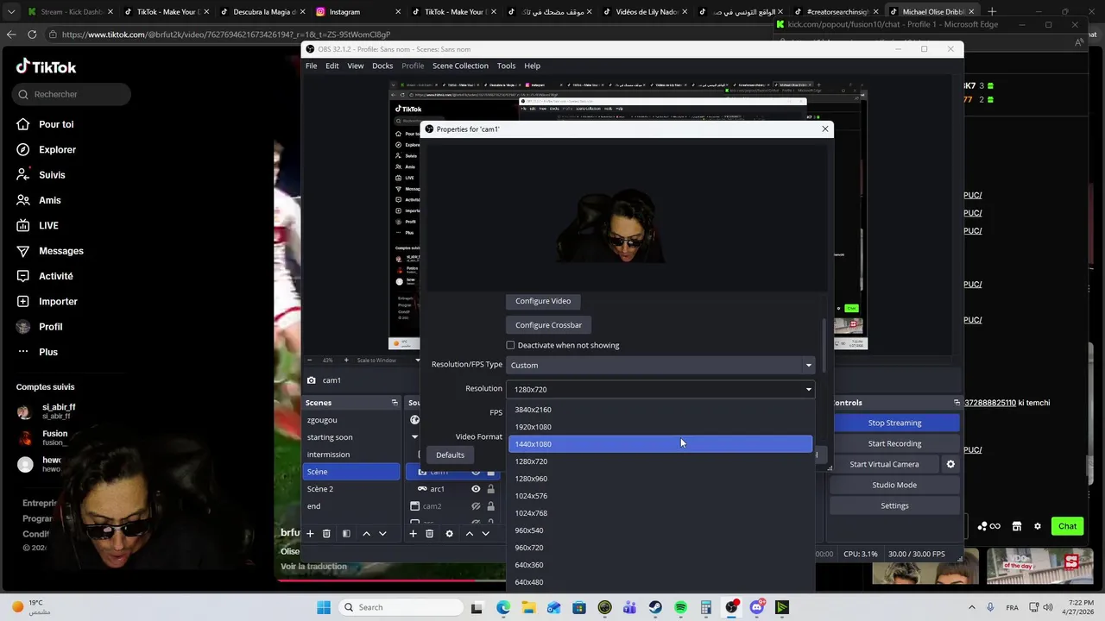This screenshot has width=1105, height=621.
Task: Choose 960x540 resolution option
Action: [x=660, y=530]
